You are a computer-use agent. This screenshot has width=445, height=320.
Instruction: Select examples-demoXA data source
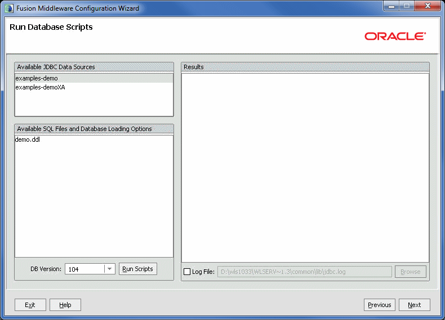click(x=94, y=87)
